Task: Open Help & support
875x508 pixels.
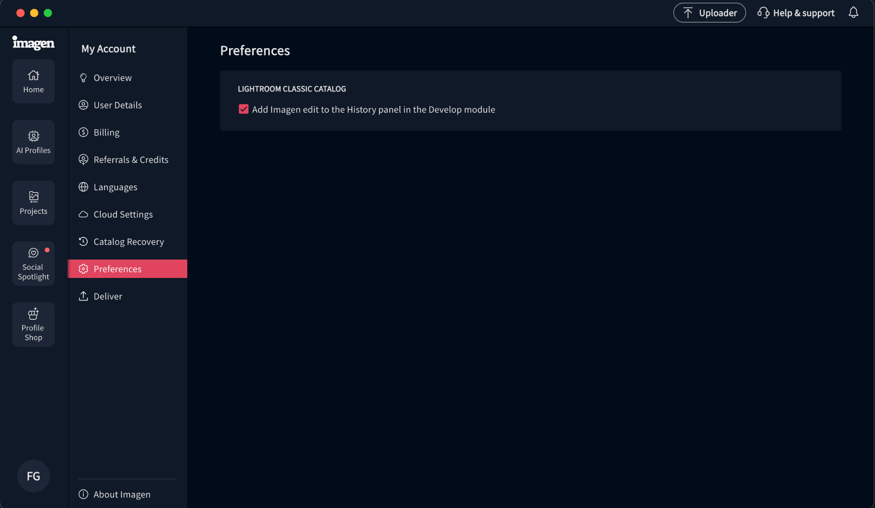Action: (x=796, y=13)
